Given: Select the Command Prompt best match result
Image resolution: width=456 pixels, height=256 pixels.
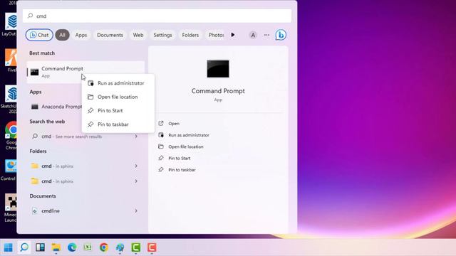Looking at the screenshot, I should click(85, 72).
